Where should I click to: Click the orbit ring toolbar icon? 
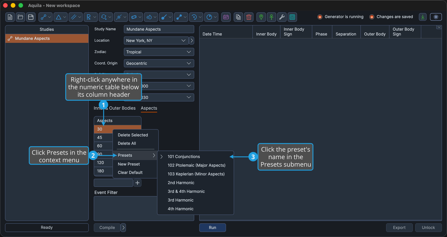pyautogui.click(x=134, y=17)
